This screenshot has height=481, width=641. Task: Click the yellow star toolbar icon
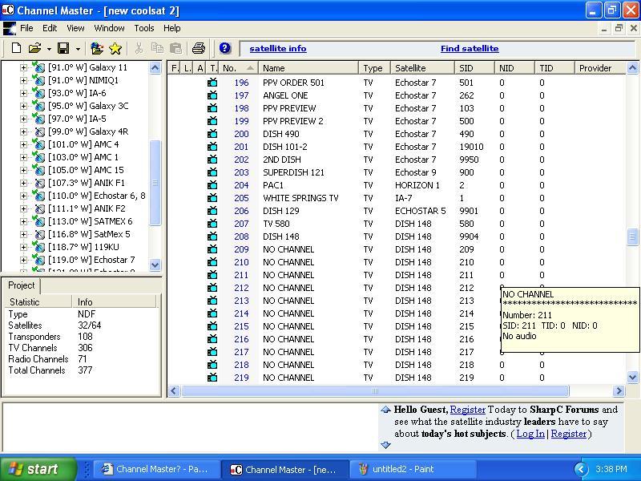point(115,49)
